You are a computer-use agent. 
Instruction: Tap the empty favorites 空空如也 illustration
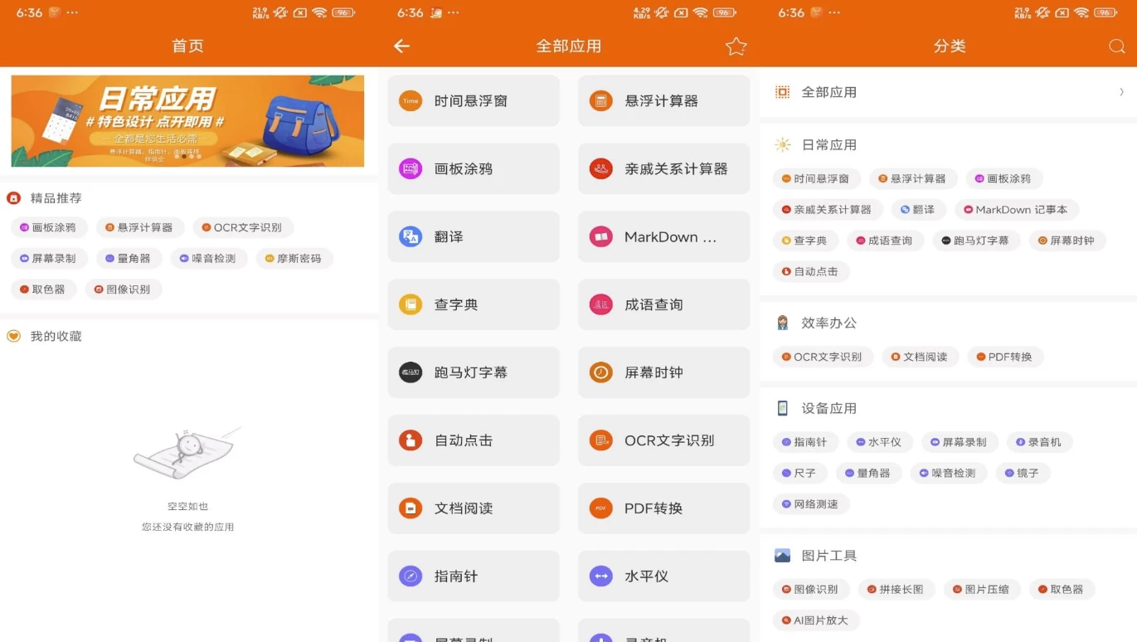coord(187,454)
